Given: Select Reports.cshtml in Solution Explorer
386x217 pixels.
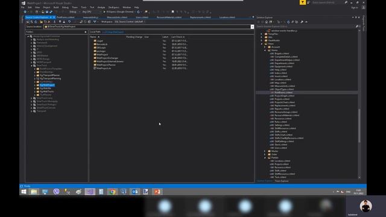Looking at the screenshot, I should 282,108.
